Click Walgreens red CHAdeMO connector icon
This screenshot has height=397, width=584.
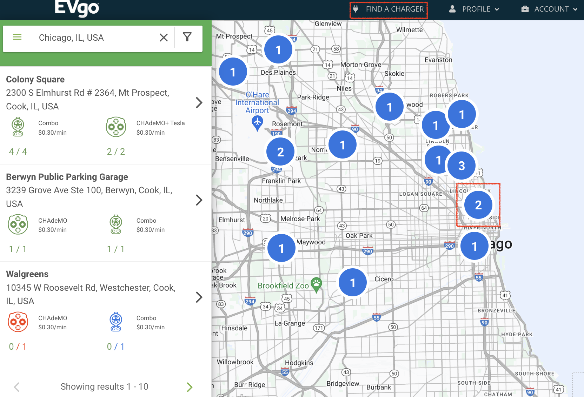18,322
